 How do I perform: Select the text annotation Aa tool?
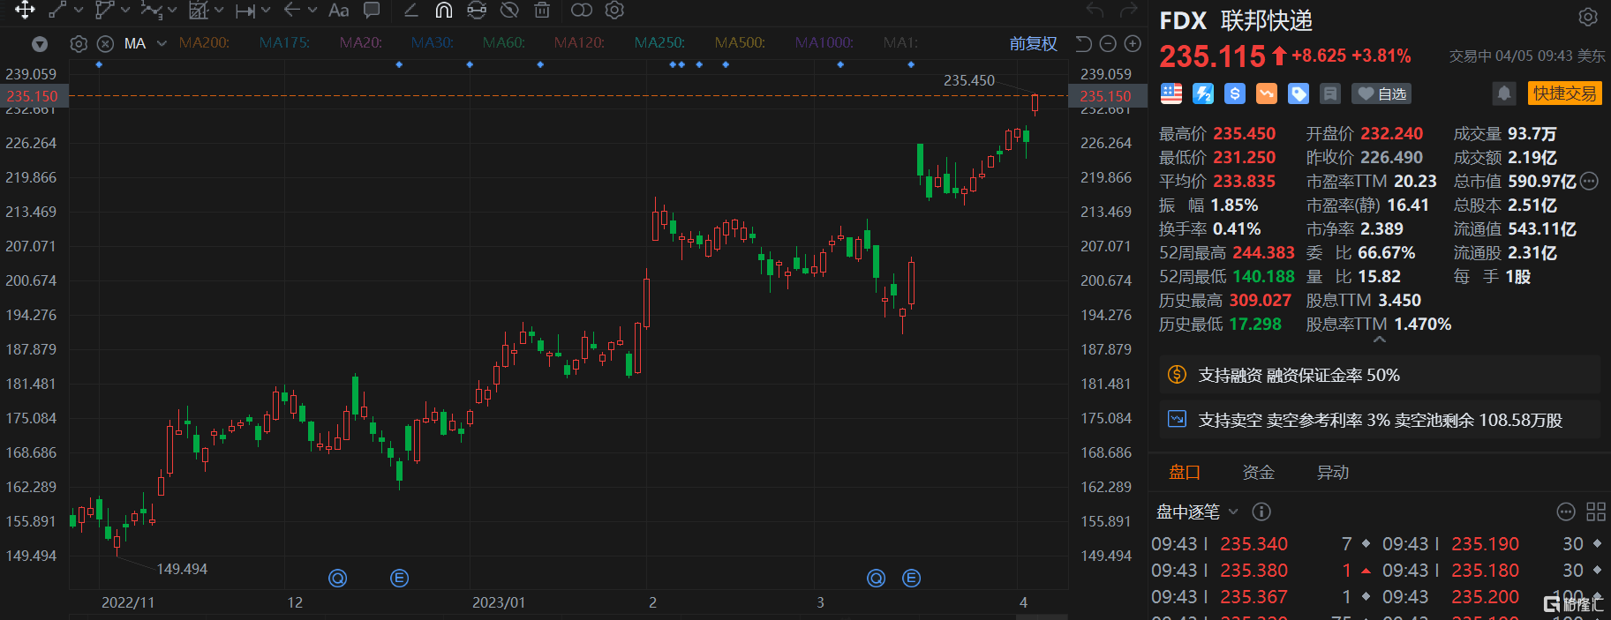point(338,11)
